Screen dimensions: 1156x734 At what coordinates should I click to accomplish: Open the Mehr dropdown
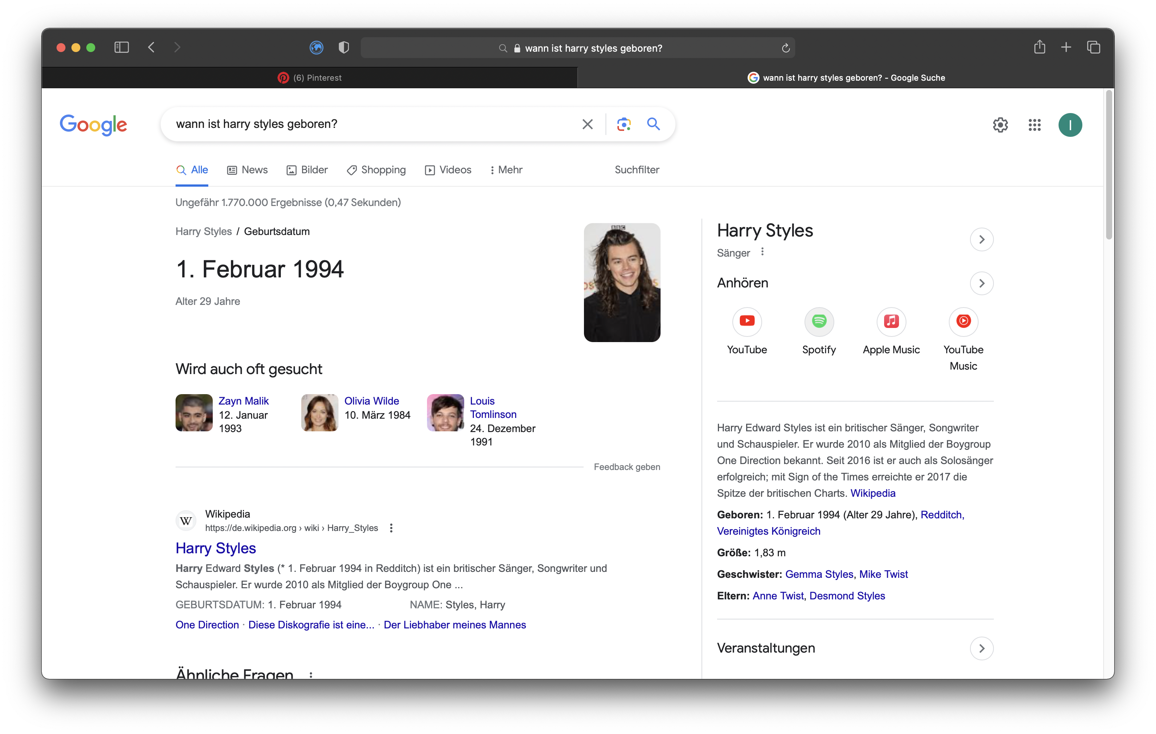[x=506, y=170]
